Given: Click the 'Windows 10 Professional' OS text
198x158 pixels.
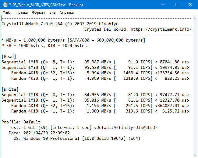Looking at the screenshot, I should [x=51, y=138].
